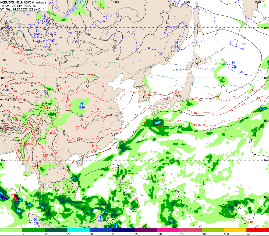This screenshot has width=269, height=236.
Task: Click the 120E longitude label
Action: (116, 2)
